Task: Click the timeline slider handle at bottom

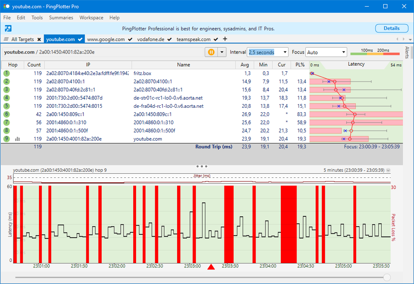Action: click(387, 277)
